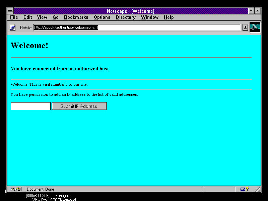Open the Bookmarks menu
268x201 pixels.
click(x=76, y=17)
